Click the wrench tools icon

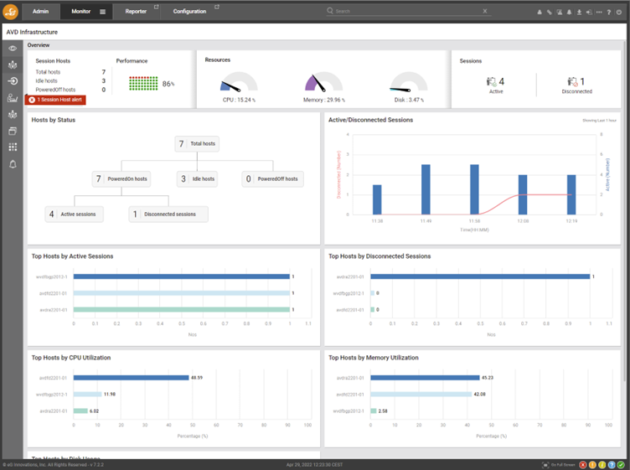coord(550,12)
